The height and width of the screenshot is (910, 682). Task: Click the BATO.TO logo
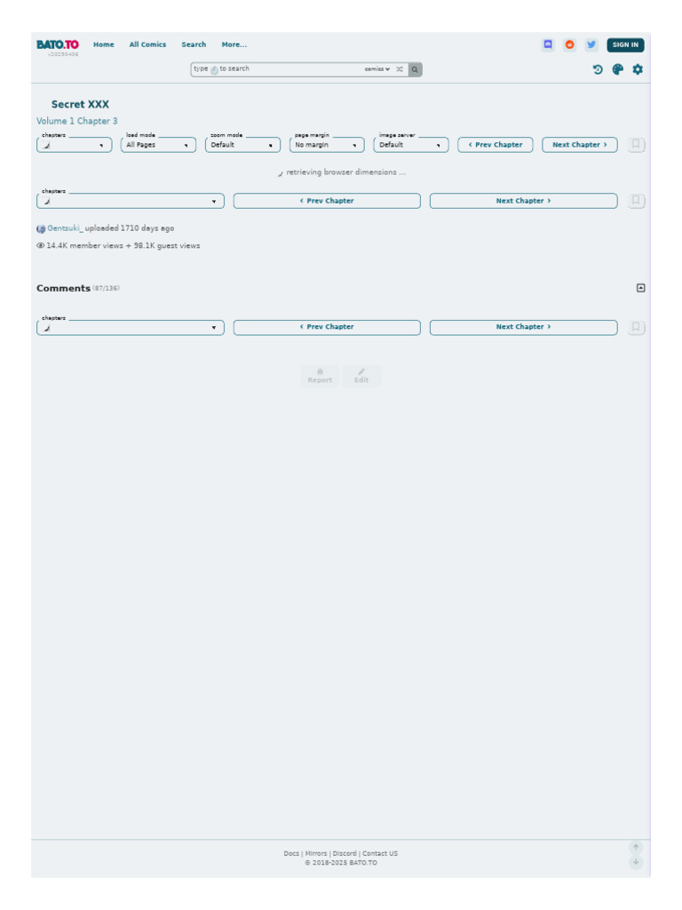click(x=58, y=44)
